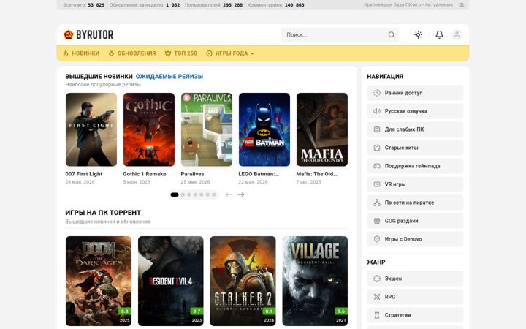Select the first active carousel dot
The width and height of the screenshot is (526, 329).
(175, 194)
